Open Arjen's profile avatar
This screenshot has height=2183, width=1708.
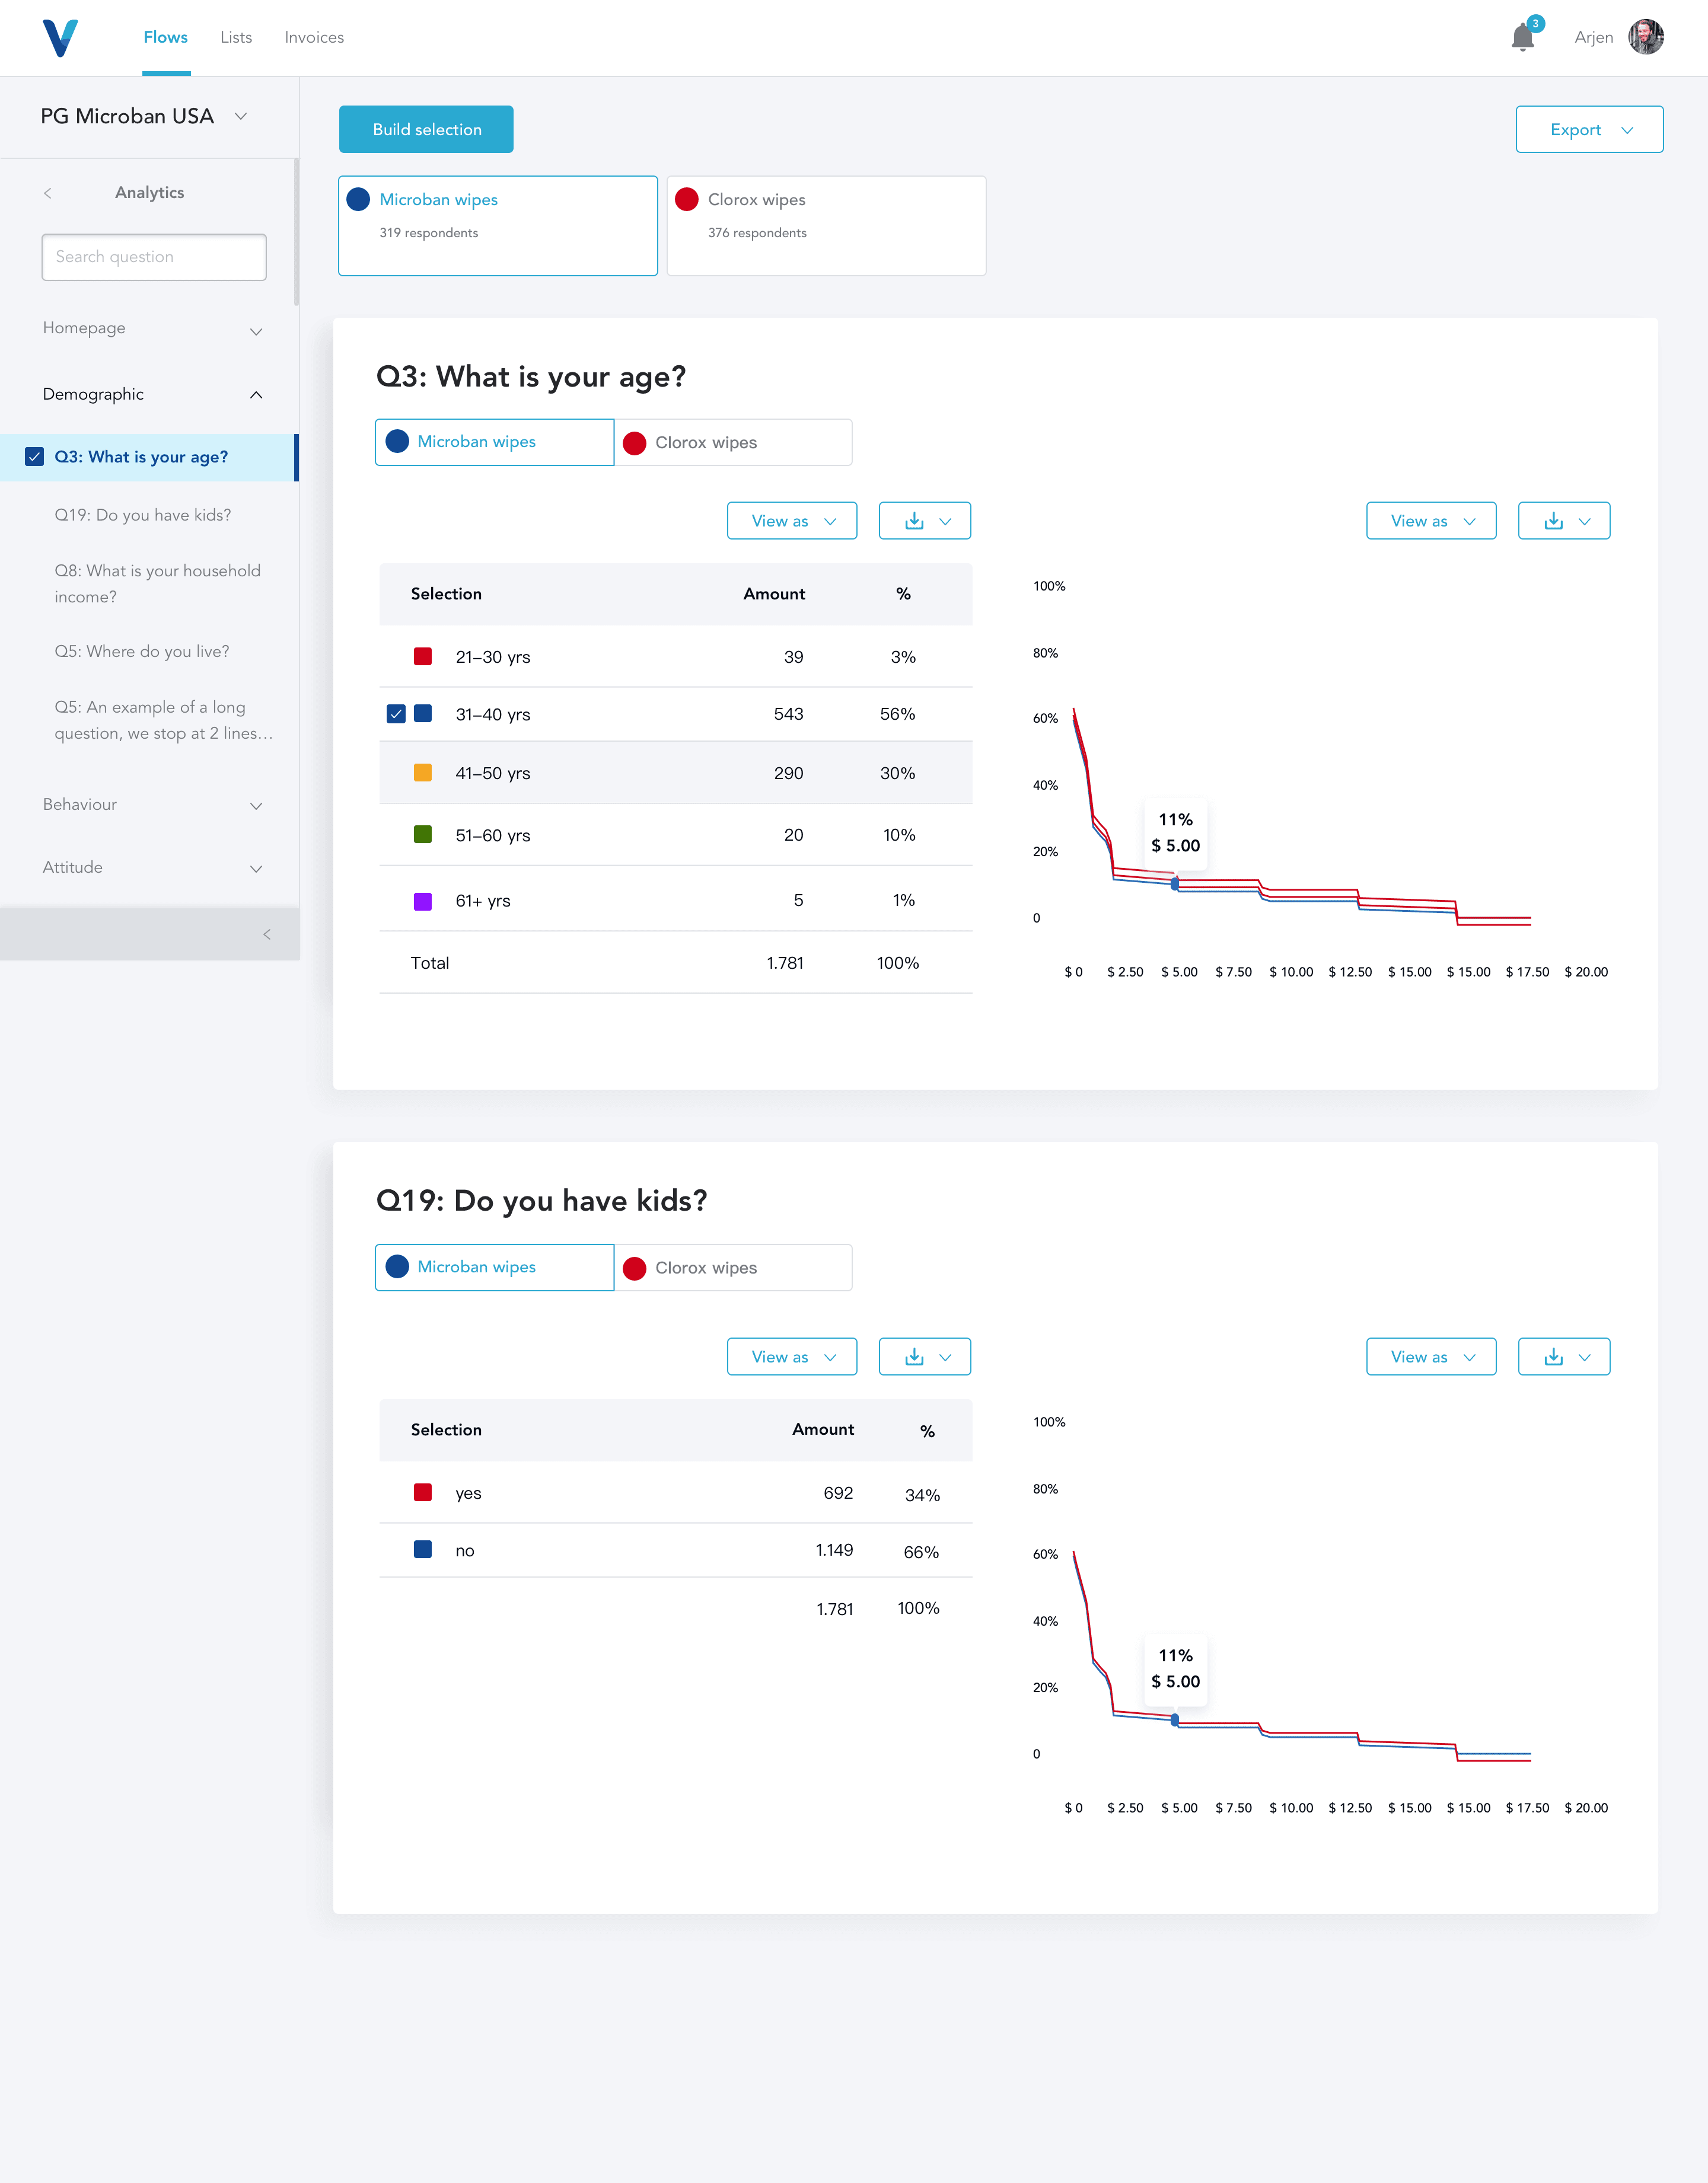tap(1645, 38)
